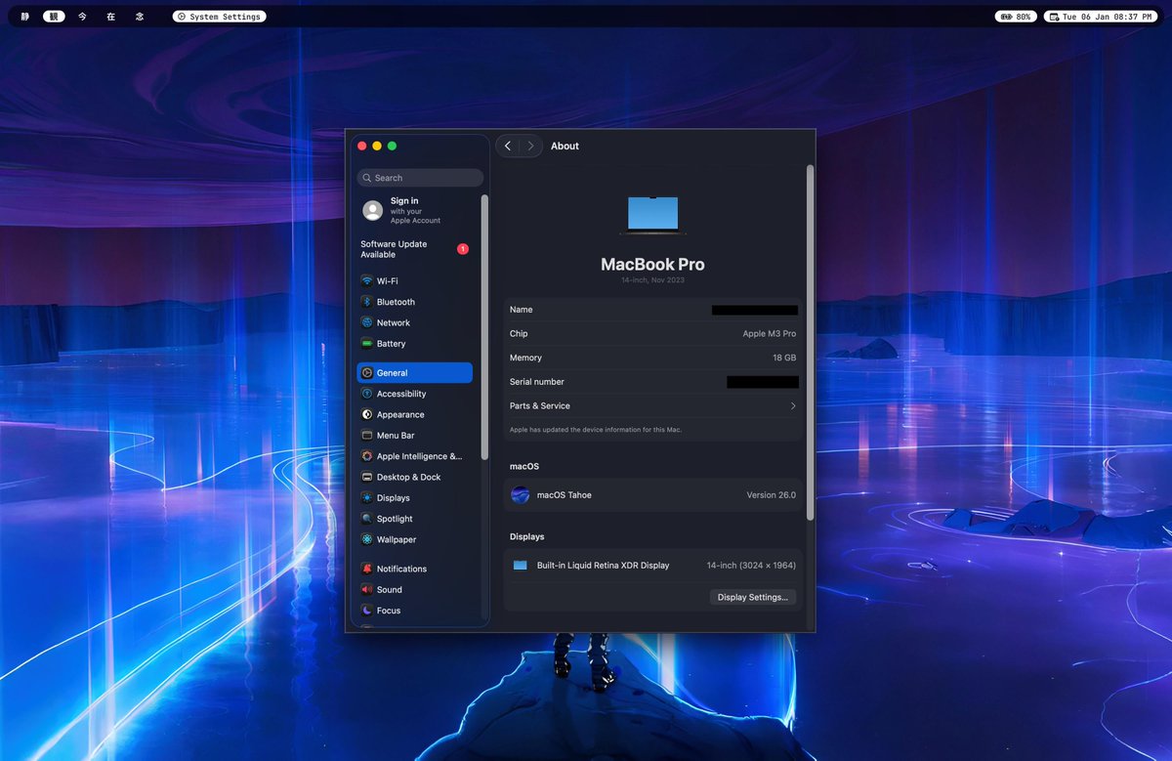Click the battery 80% status indicator
Viewport: 1172px width, 761px height.
click(x=1015, y=17)
